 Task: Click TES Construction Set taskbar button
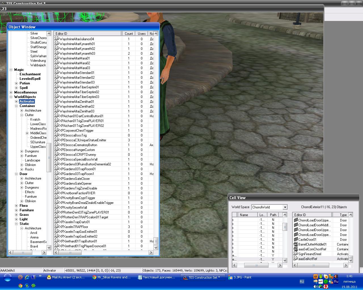point(202,278)
